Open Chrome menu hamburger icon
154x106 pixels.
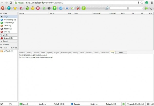coord(152,3)
